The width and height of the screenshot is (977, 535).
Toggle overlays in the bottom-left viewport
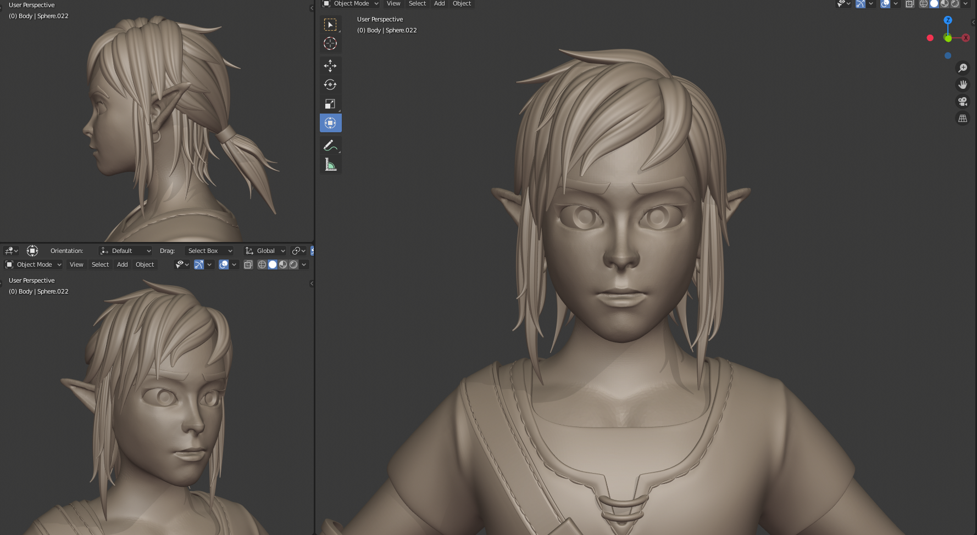pos(224,264)
